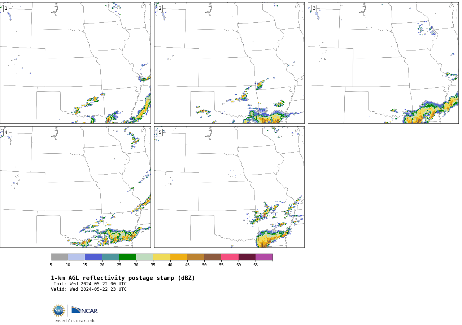The image size is (462, 325).
Task: Click the tan 45-50 dBZ swatch
Action: (x=196, y=257)
